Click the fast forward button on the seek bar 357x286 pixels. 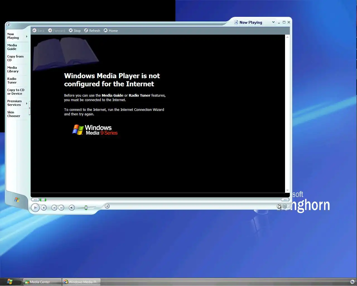pos(285,200)
